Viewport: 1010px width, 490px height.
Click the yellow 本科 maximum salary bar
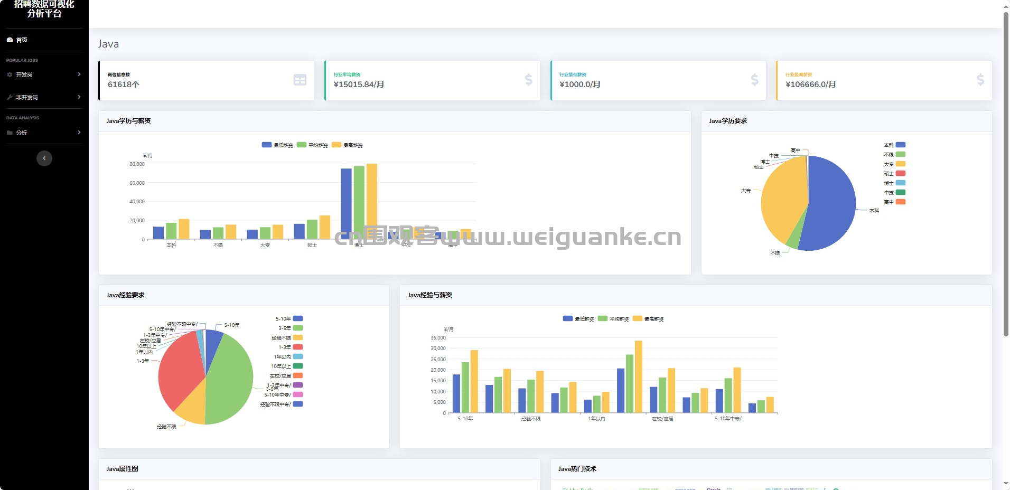tap(184, 229)
